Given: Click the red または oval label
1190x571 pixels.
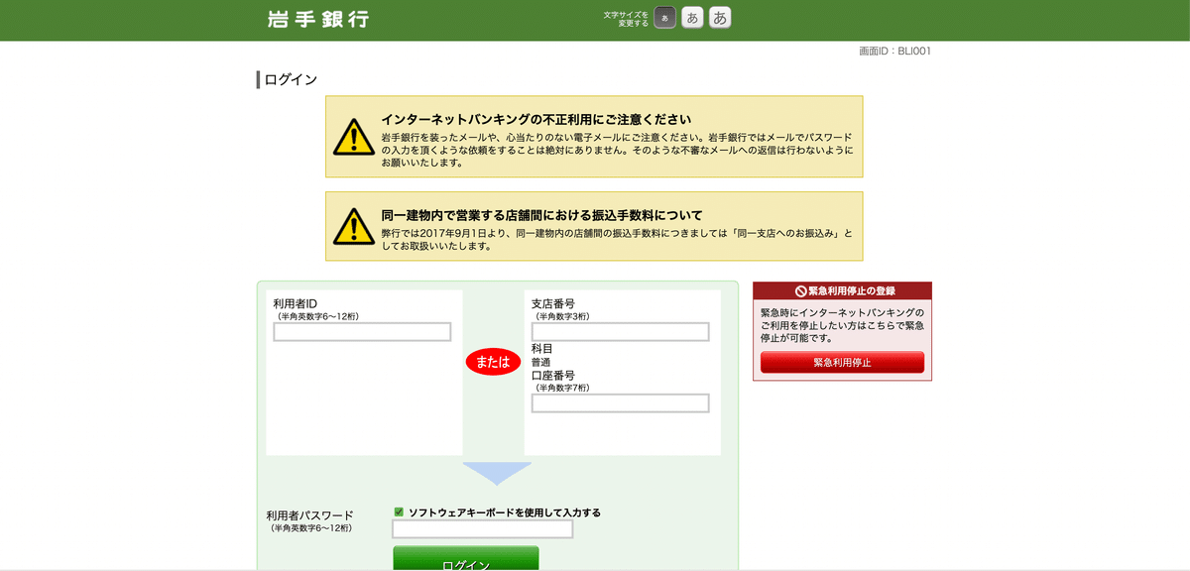Looking at the screenshot, I should (494, 363).
